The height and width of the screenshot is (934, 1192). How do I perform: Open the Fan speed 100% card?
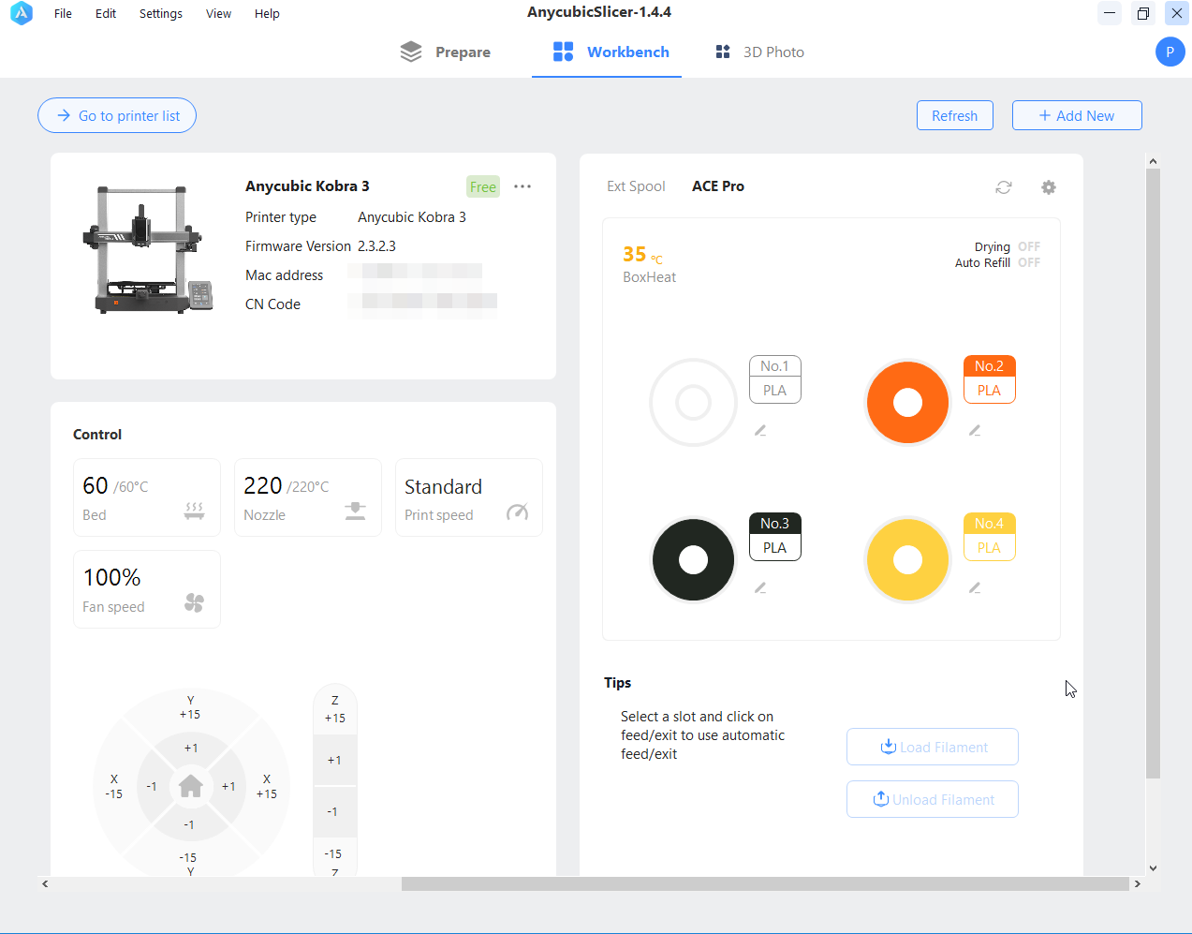147,589
